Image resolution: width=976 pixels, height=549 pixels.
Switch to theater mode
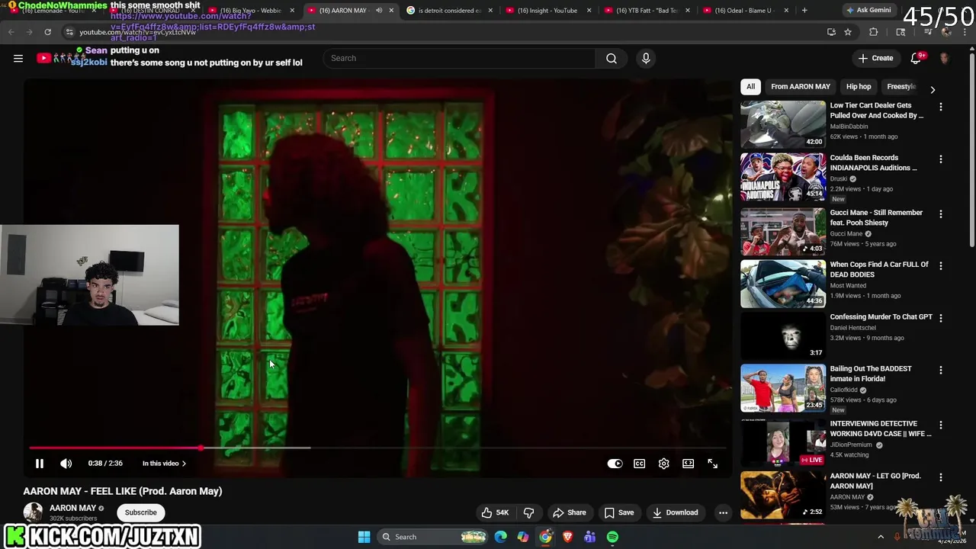pyautogui.click(x=689, y=464)
